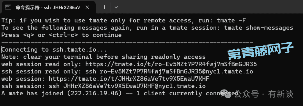Click the "Note: clear your terminal" line
The width and height of the screenshot is (303, 106).
point(103,57)
